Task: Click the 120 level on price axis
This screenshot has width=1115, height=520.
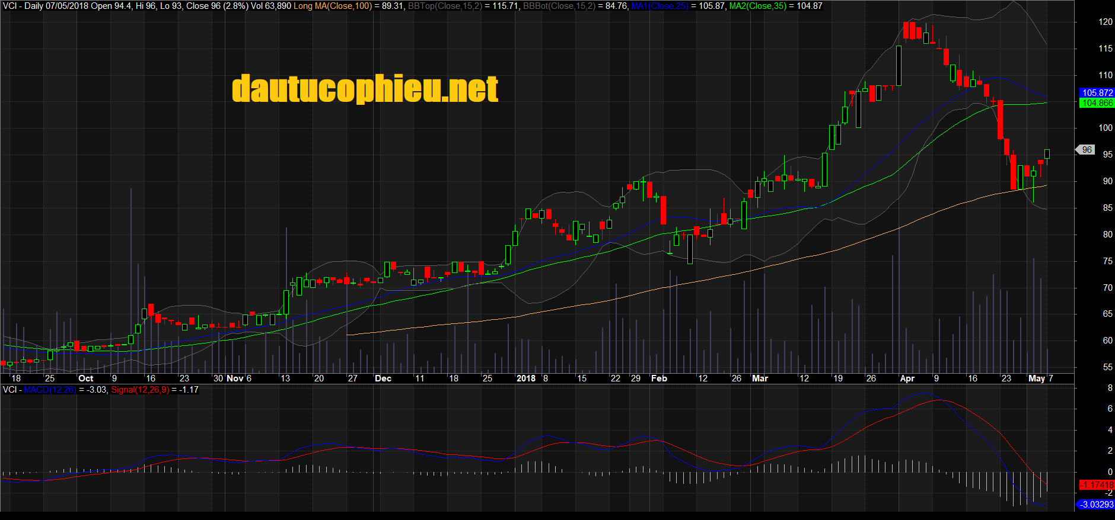Action: (x=1106, y=22)
